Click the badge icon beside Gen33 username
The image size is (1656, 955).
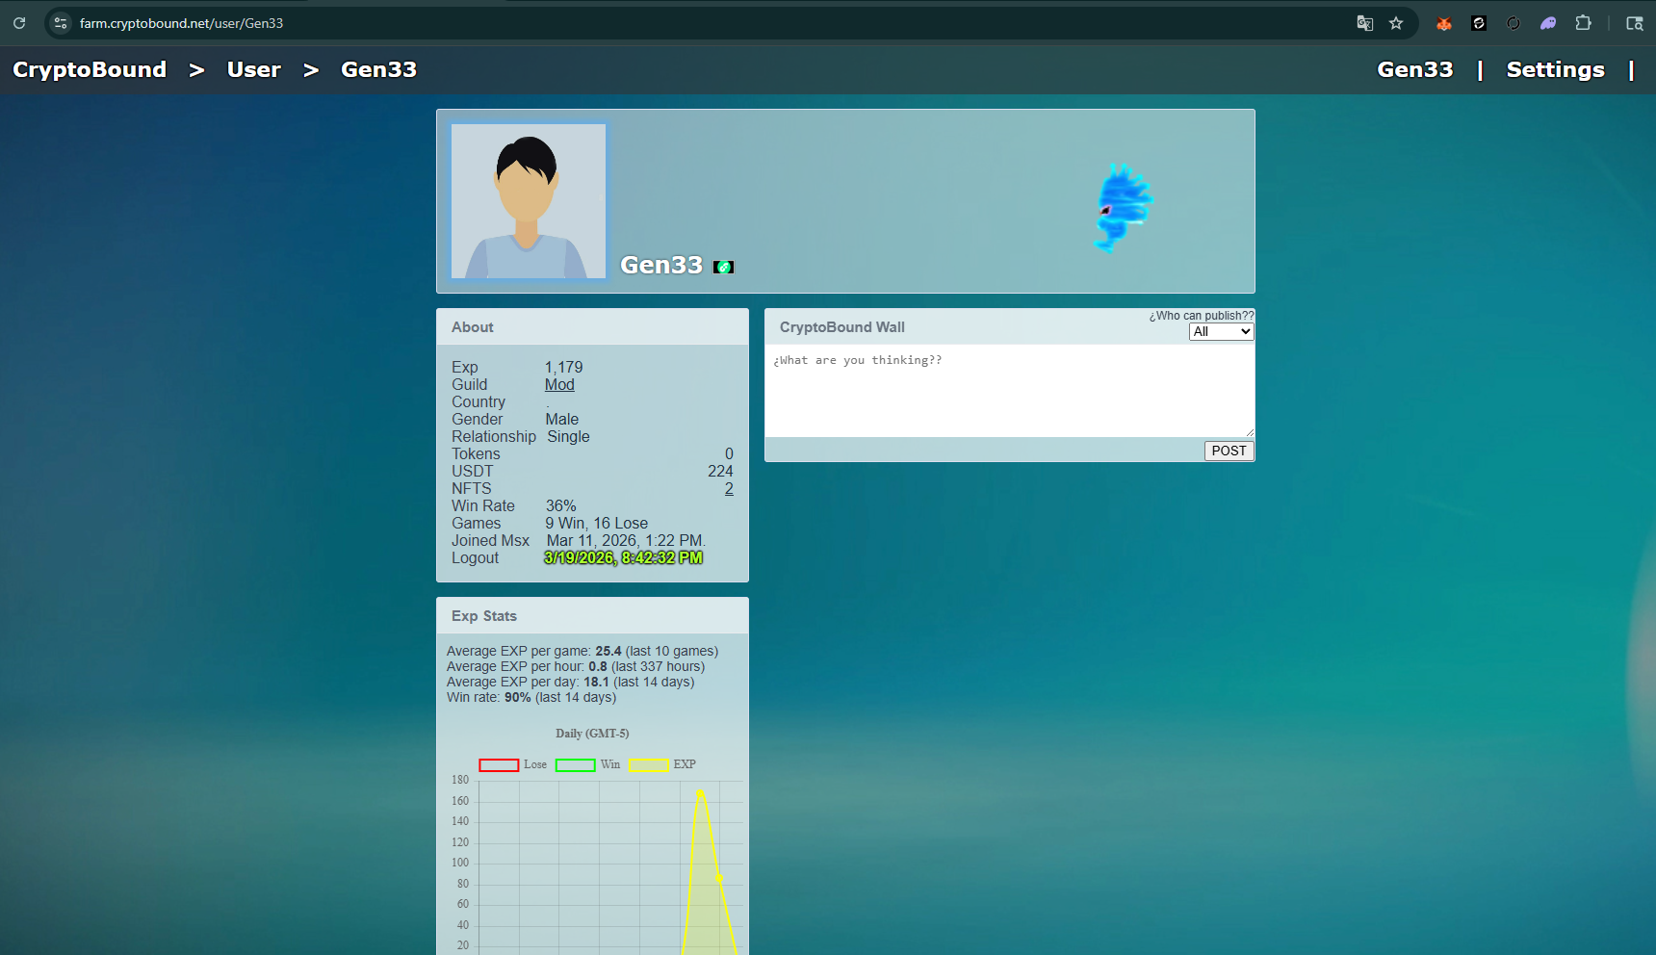(x=723, y=267)
